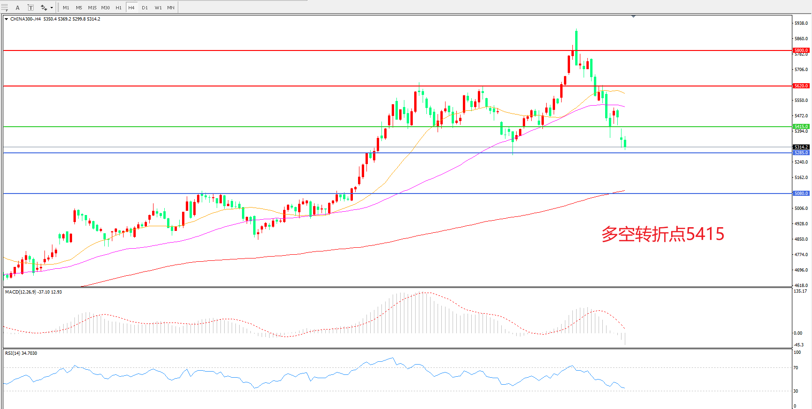
Task: Switch to M5 timeframe
Action: 79,7
